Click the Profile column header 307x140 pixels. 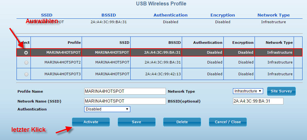click(74, 43)
